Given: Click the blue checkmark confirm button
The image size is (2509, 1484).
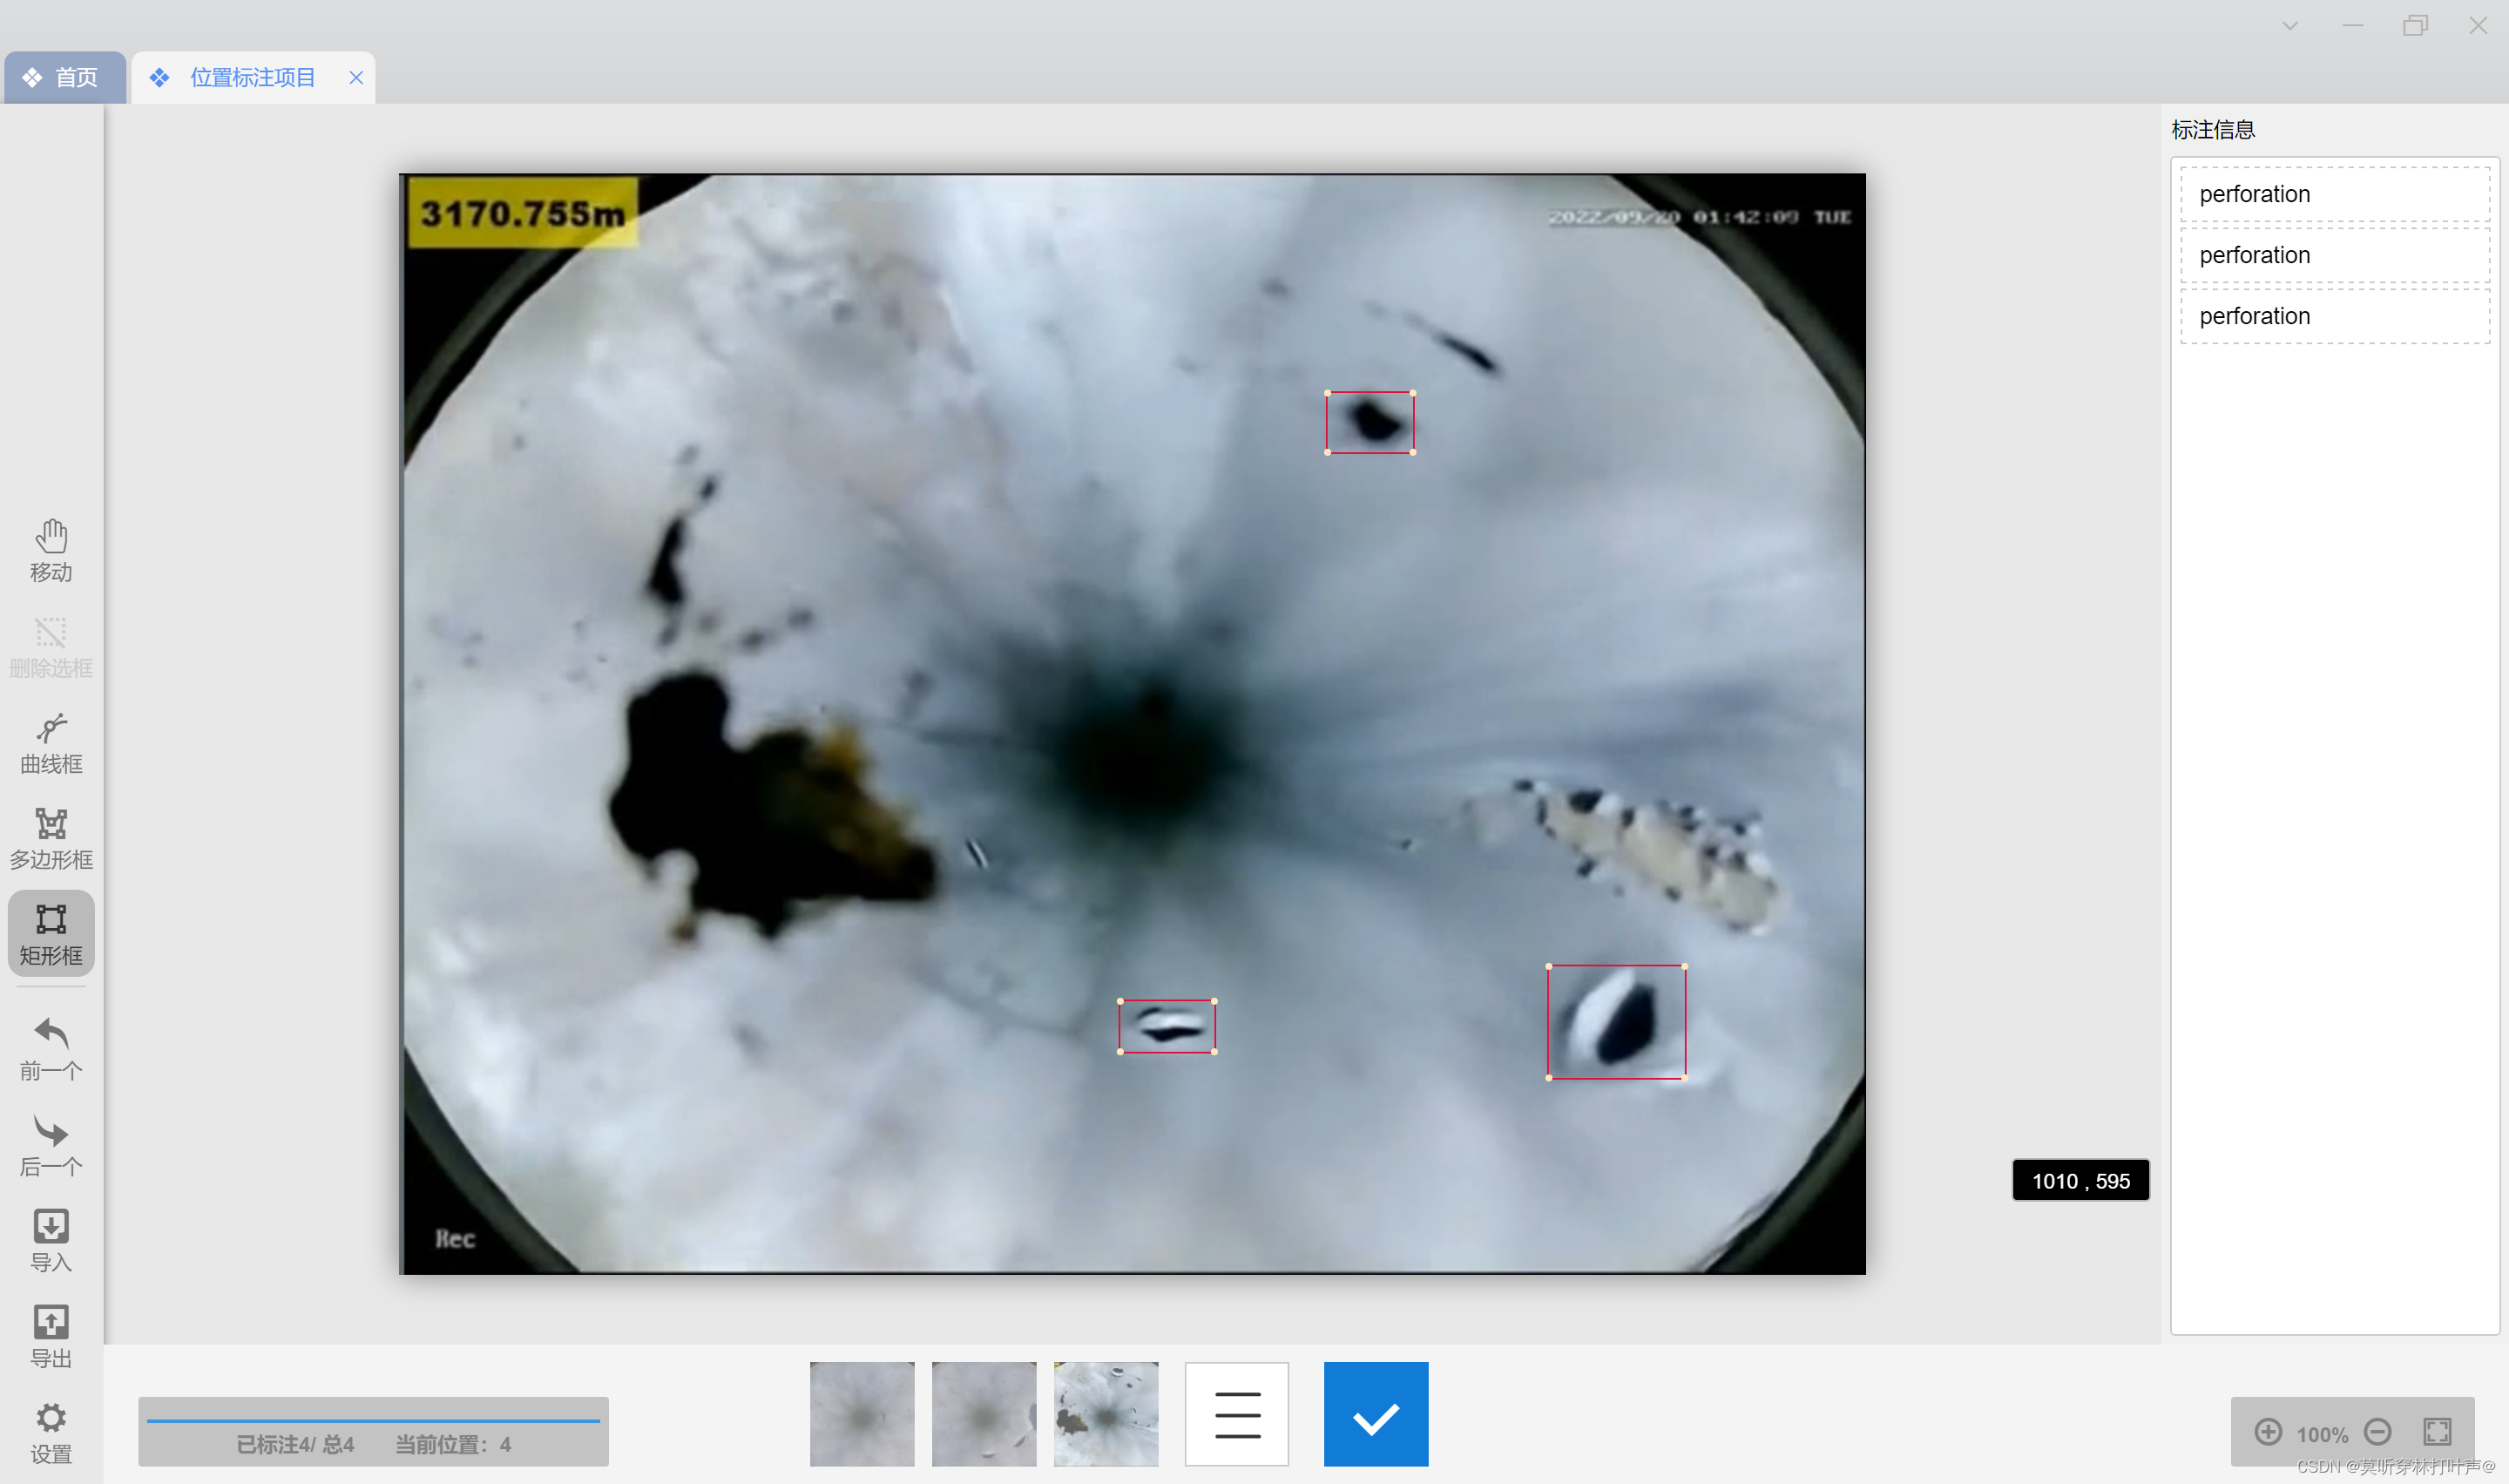Looking at the screenshot, I should pos(1376,1414).
